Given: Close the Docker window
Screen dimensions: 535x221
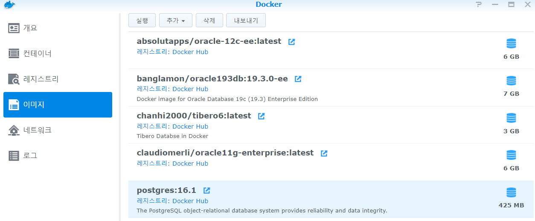Looking at the screenshot, I should tap(527, 5).
